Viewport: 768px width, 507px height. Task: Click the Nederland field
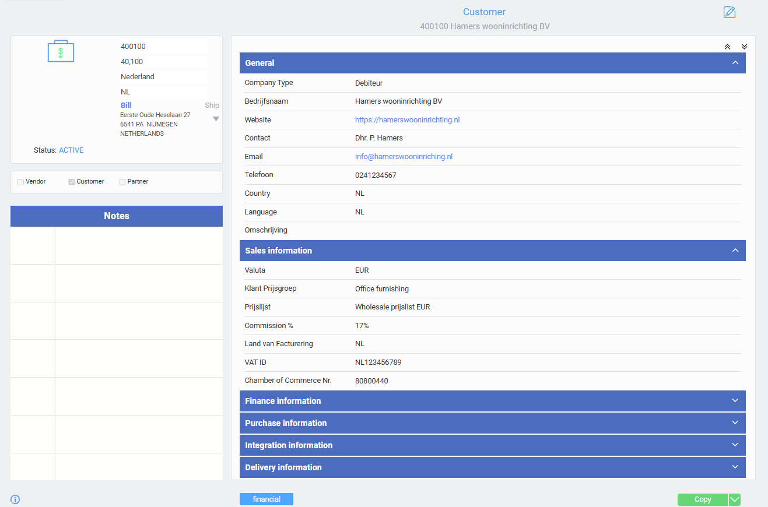tap(164, 77)
